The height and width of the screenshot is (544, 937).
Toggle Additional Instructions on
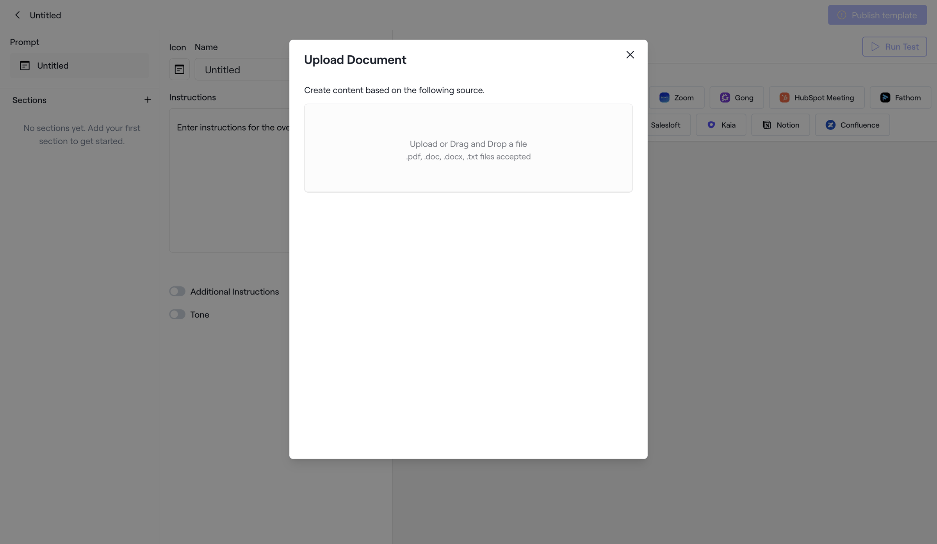click(177, 291)
